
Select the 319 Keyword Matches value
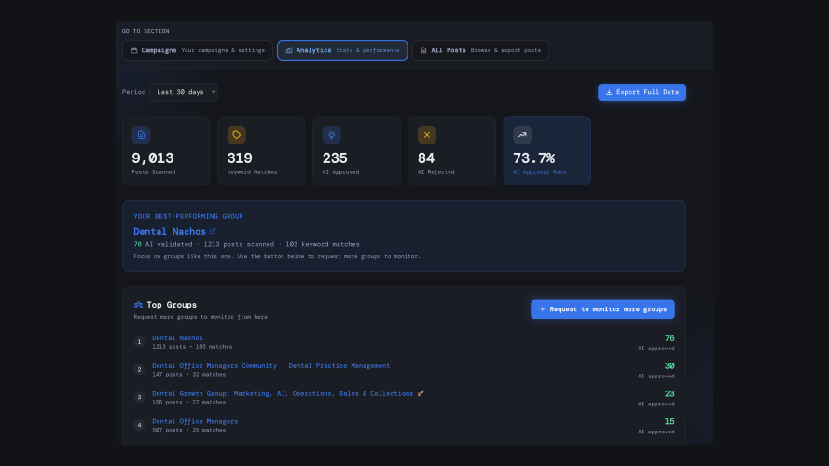point(240,158)
